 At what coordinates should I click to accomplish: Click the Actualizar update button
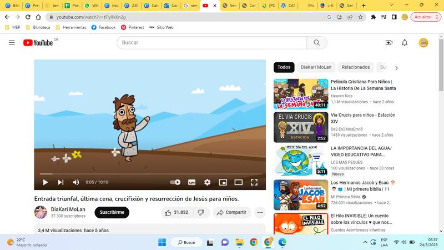426,17
